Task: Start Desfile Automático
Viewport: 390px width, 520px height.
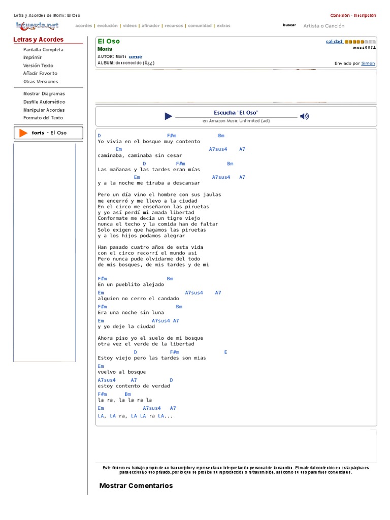Action: tap(44, 102)
